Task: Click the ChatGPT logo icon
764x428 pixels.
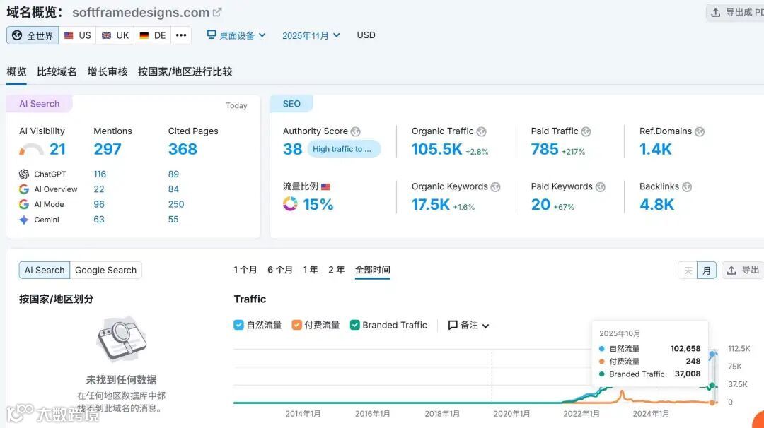Action: click(24, 174)
